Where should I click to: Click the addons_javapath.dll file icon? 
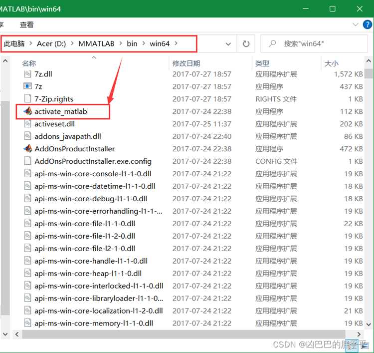[x=27, y=136]
